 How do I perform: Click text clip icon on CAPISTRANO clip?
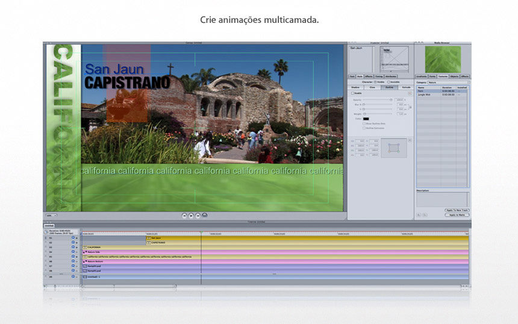tap(148, 243)
